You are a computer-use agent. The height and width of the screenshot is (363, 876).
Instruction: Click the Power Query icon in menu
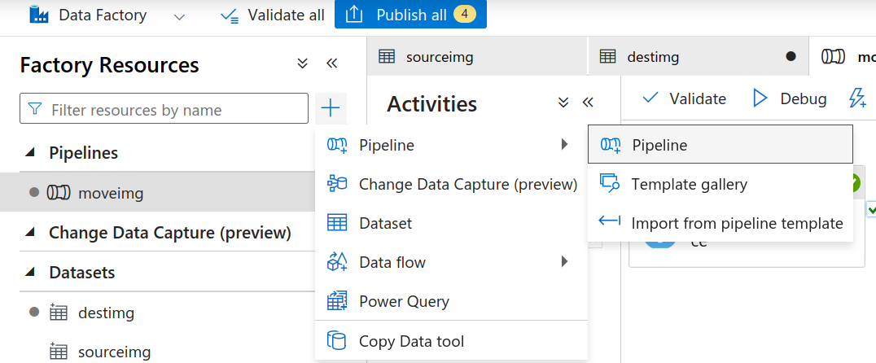pos(337,302)
